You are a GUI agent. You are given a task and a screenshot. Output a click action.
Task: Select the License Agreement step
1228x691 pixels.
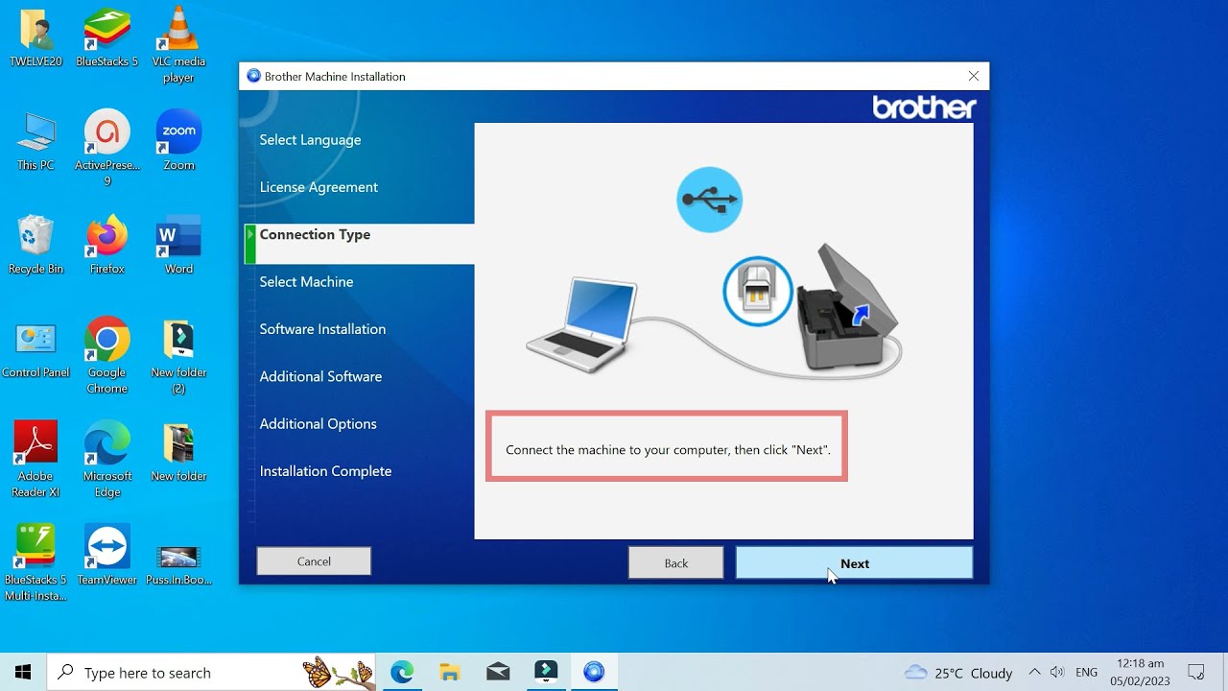(319, 187)
